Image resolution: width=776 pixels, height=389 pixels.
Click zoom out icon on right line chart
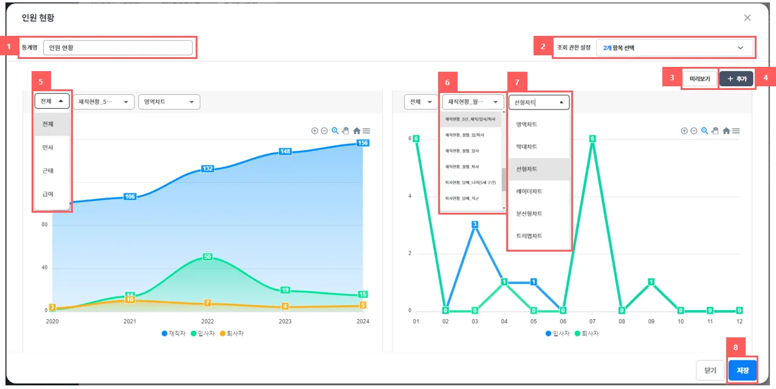click(x=694, y=131)
